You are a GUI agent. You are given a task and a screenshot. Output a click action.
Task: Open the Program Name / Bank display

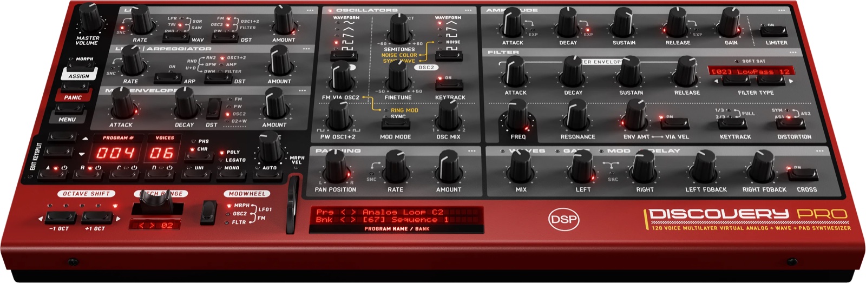tap(396, 220)
